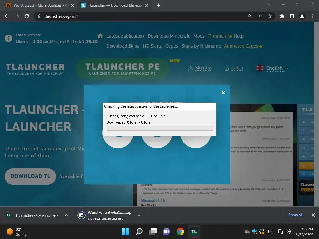Open the Chrome three-dot menu
The width and height of the screenshot is (319, 239).
pos(312,16)
